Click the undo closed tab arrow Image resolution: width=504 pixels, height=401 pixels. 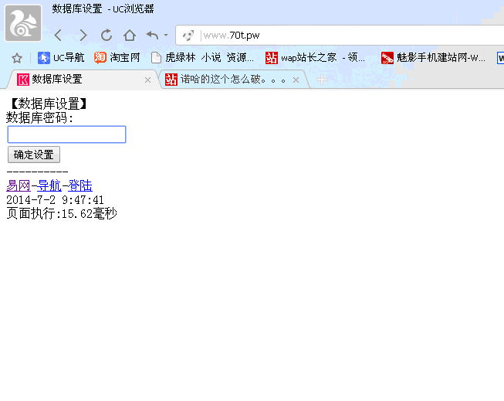coord(152,35)
